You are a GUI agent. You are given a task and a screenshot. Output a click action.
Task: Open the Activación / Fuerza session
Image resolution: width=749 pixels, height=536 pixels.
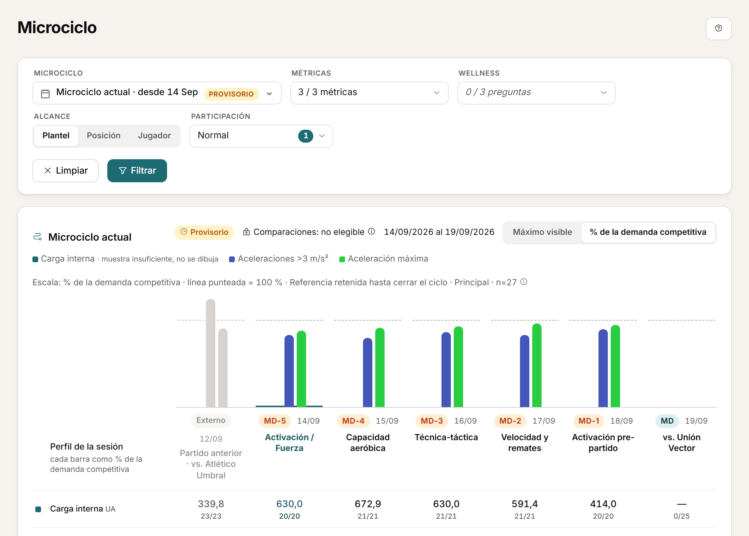289,443
